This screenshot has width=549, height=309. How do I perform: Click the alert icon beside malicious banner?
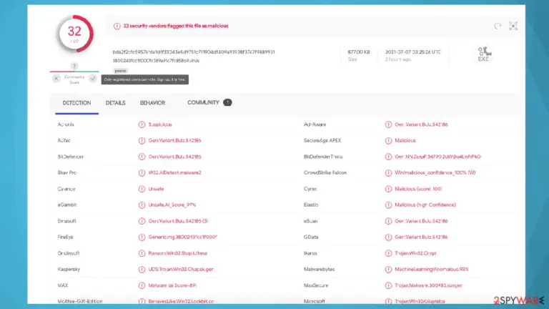(117, 26)
